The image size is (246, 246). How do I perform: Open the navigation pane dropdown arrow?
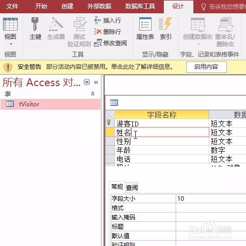87,82
